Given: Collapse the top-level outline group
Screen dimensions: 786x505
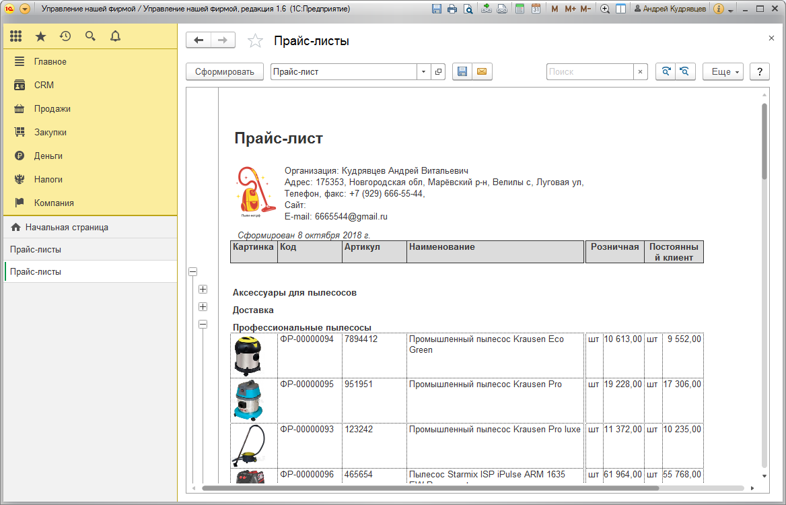Looking at the screenshot, I should click(x=192, y=272).
